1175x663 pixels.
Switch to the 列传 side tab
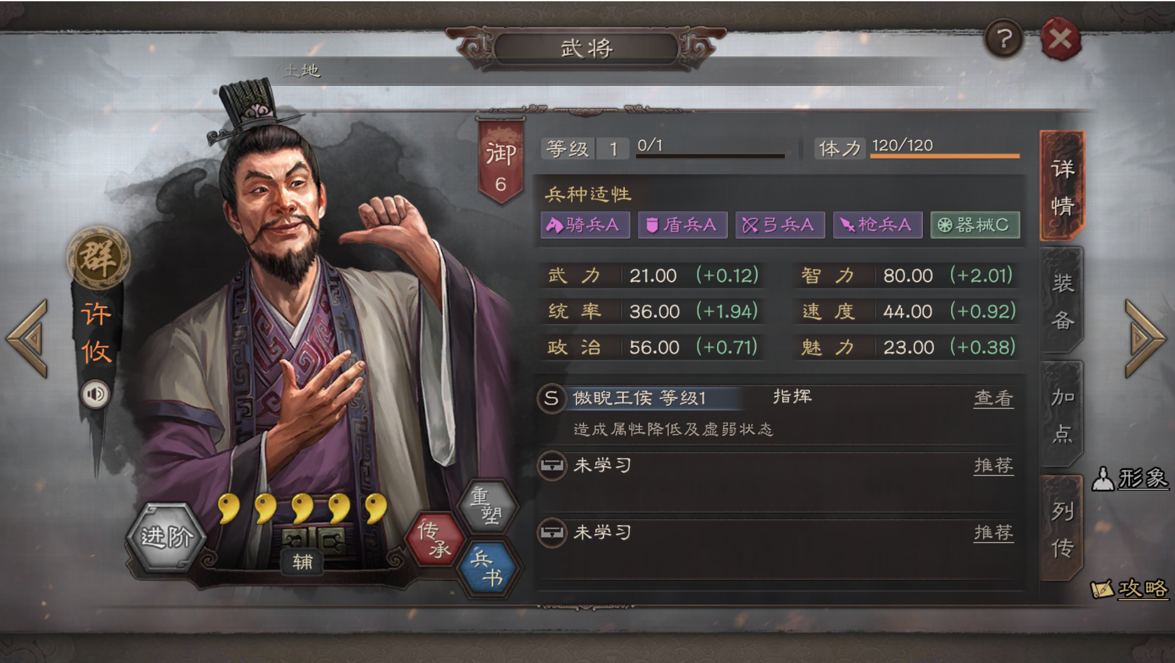pyautogui.click(x=1062, y=529)
